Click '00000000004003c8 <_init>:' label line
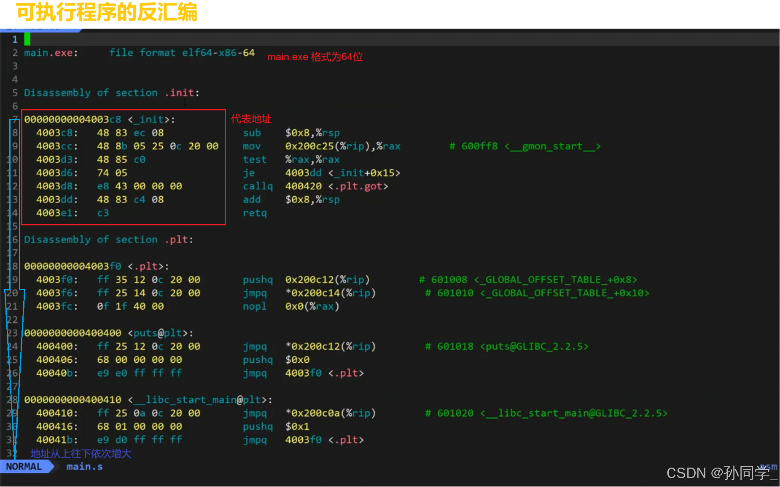 pos(100,119)
